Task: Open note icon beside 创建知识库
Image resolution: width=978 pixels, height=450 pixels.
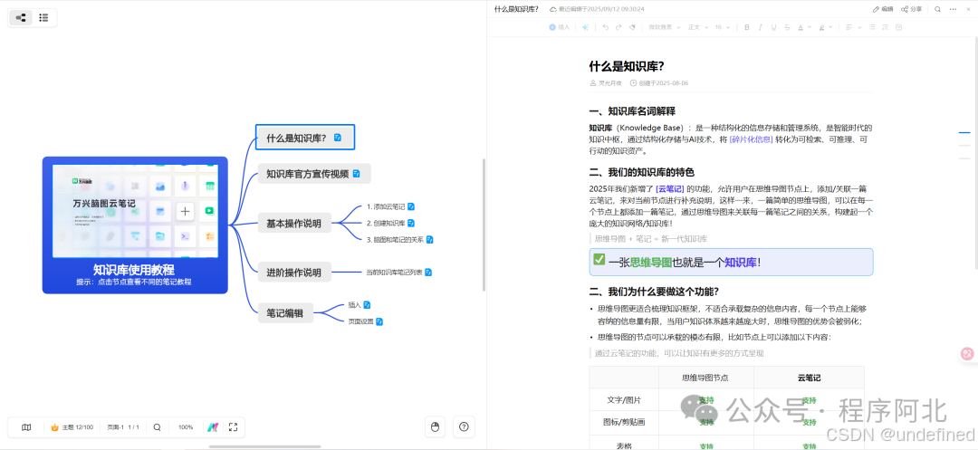Action: (x=411, y=223)
